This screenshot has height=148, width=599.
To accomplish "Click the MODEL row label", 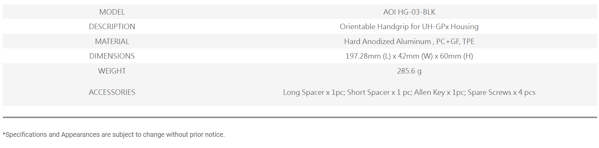I will [x=112, y=12].
